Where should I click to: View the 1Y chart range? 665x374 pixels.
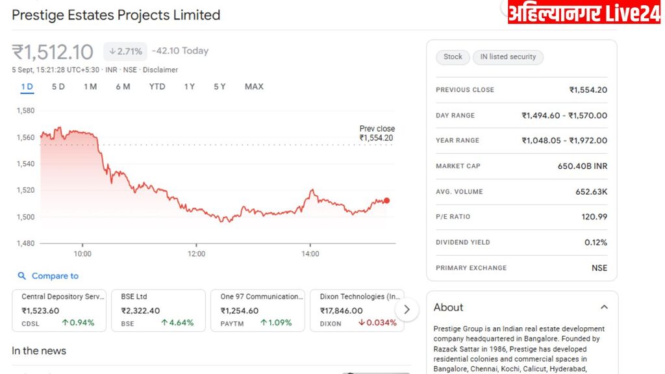click(x=189, y=86)
